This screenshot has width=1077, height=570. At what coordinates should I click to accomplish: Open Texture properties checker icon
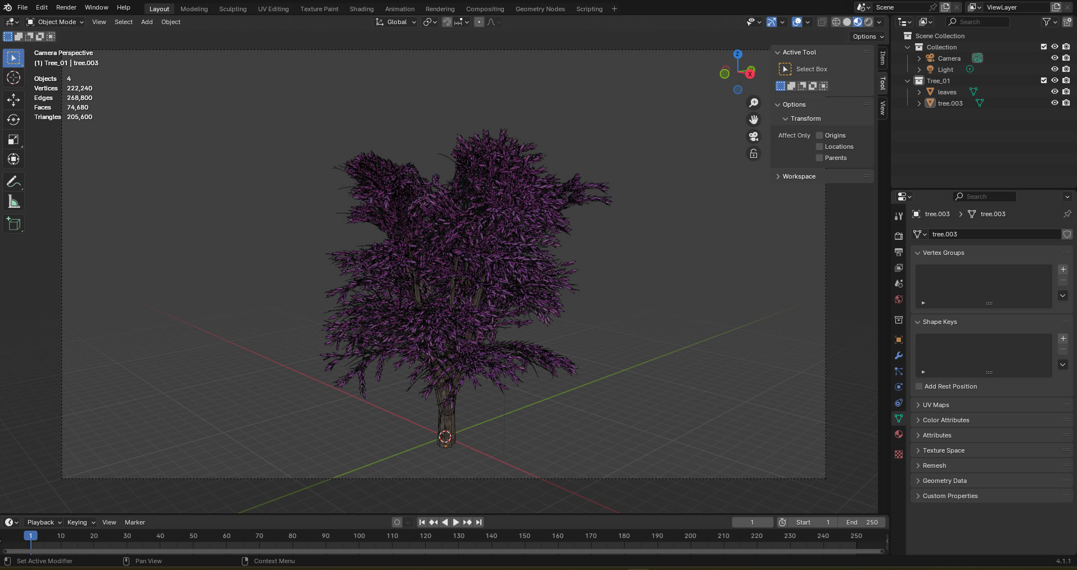(x=899, y=454)
